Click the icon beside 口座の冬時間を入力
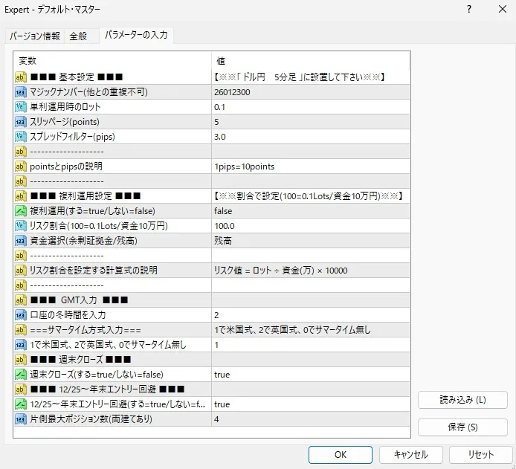This screenshot has height=469, width=516. (21, 315)
